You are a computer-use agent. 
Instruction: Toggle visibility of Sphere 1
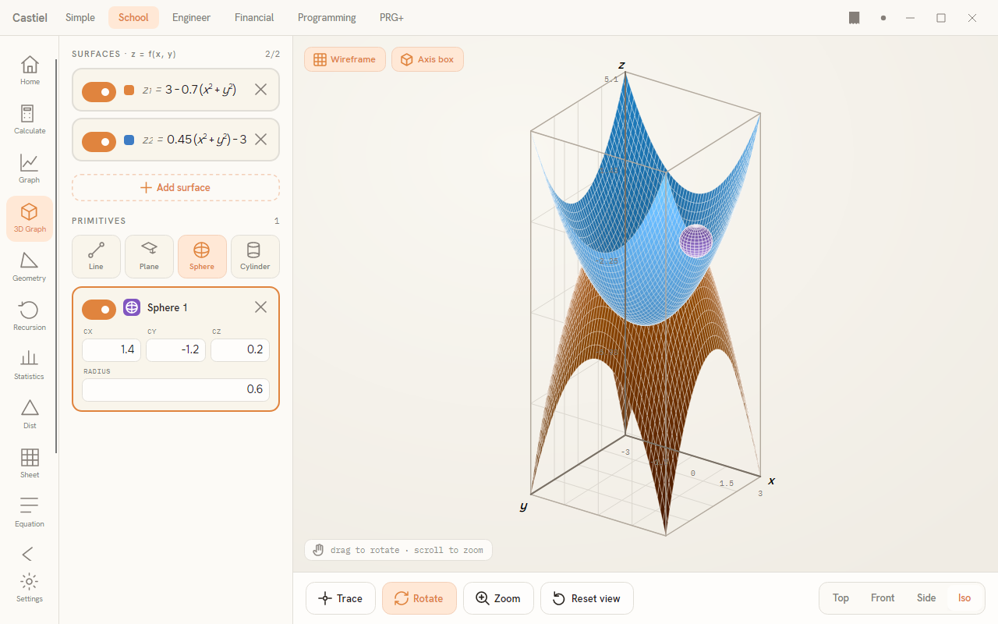click(99, 309)
